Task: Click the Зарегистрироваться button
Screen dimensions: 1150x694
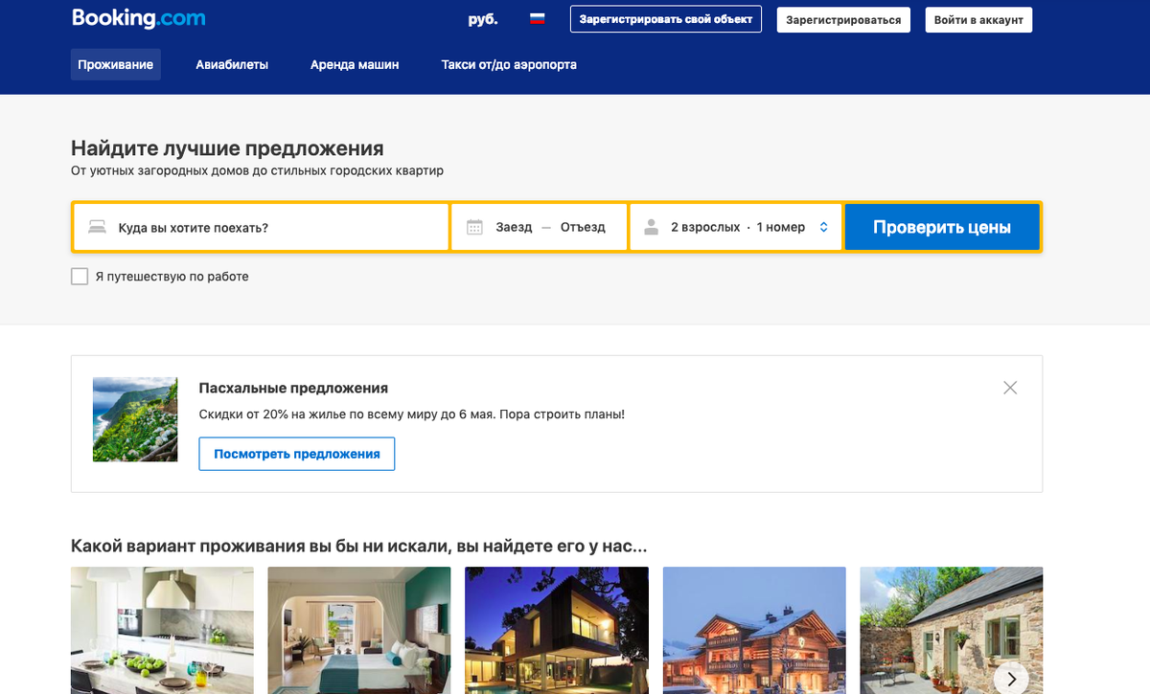Action: click(843, 20)
